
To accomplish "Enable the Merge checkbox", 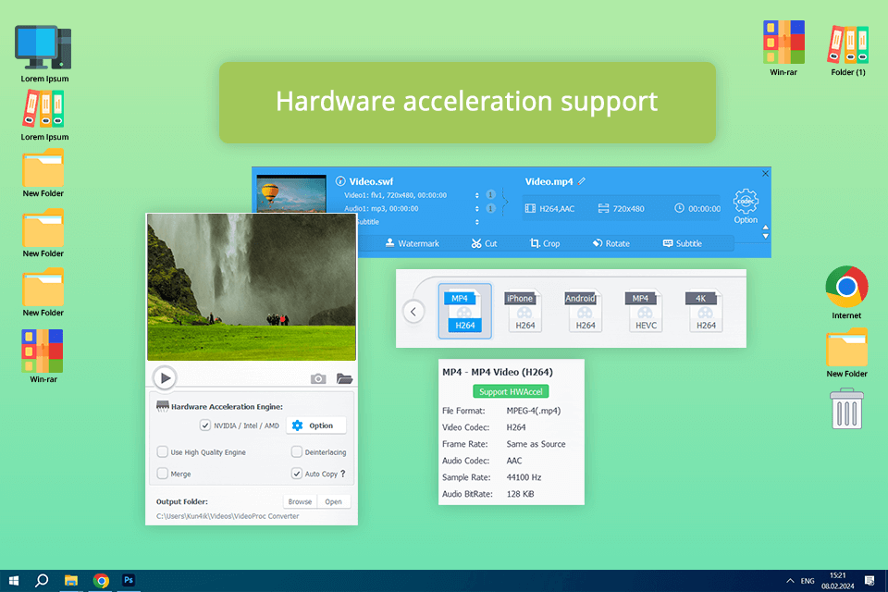I will 163,473.
